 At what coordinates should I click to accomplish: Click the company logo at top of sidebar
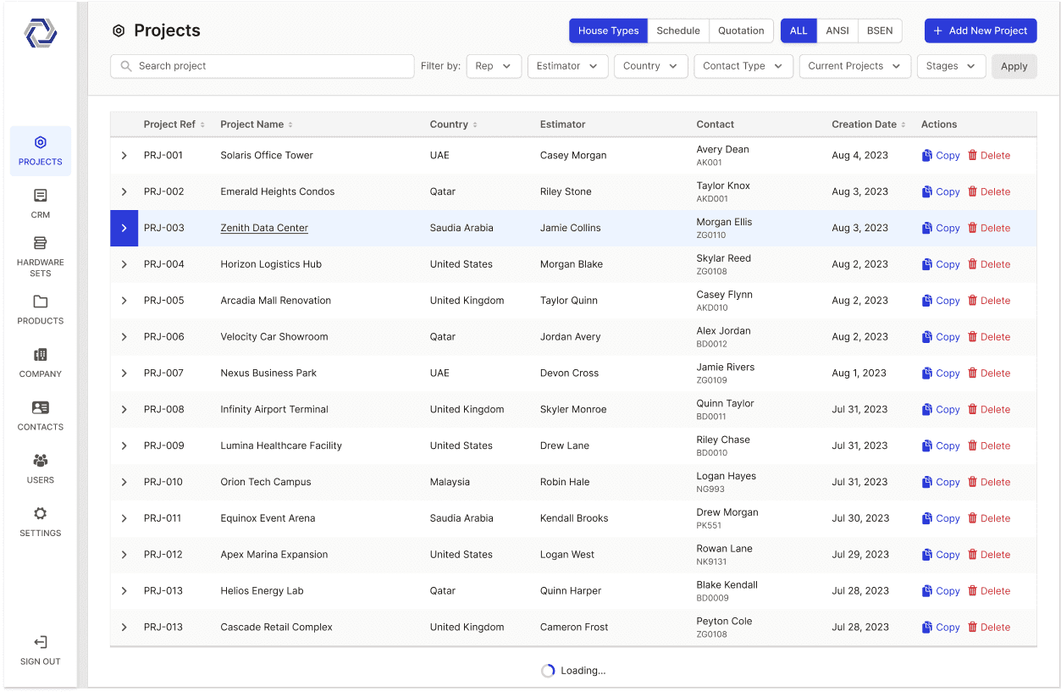[41, 33]
